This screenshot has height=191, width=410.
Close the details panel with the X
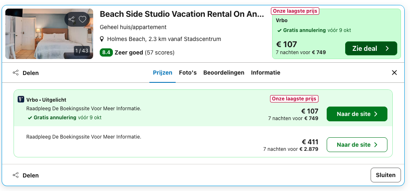point(394,73)
